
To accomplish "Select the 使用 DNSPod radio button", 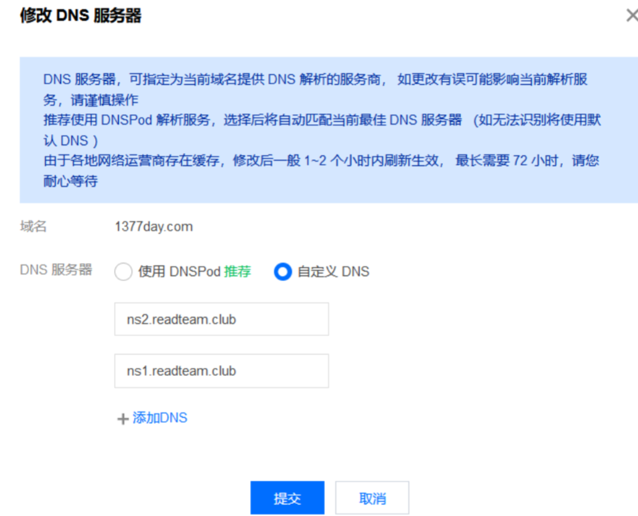I will pos(123,272).
